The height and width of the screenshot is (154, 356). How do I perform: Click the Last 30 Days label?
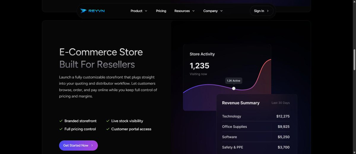point(281,103)
